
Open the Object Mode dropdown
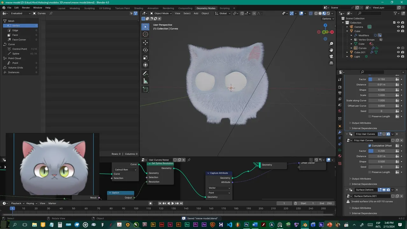[161, 13]
